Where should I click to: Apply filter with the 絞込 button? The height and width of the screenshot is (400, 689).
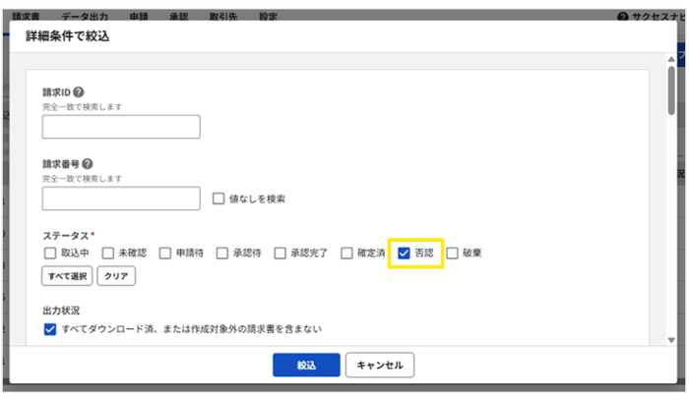(306, 365)
